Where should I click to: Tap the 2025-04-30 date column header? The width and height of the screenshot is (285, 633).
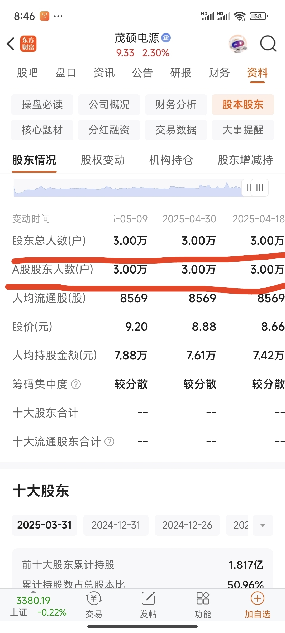(x=189, y=219)
